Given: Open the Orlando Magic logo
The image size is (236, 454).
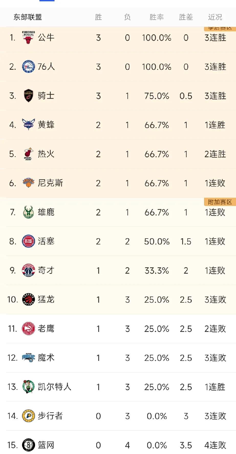Looking at the screenshot, I should pyautogui.click(x=28, y=358).
